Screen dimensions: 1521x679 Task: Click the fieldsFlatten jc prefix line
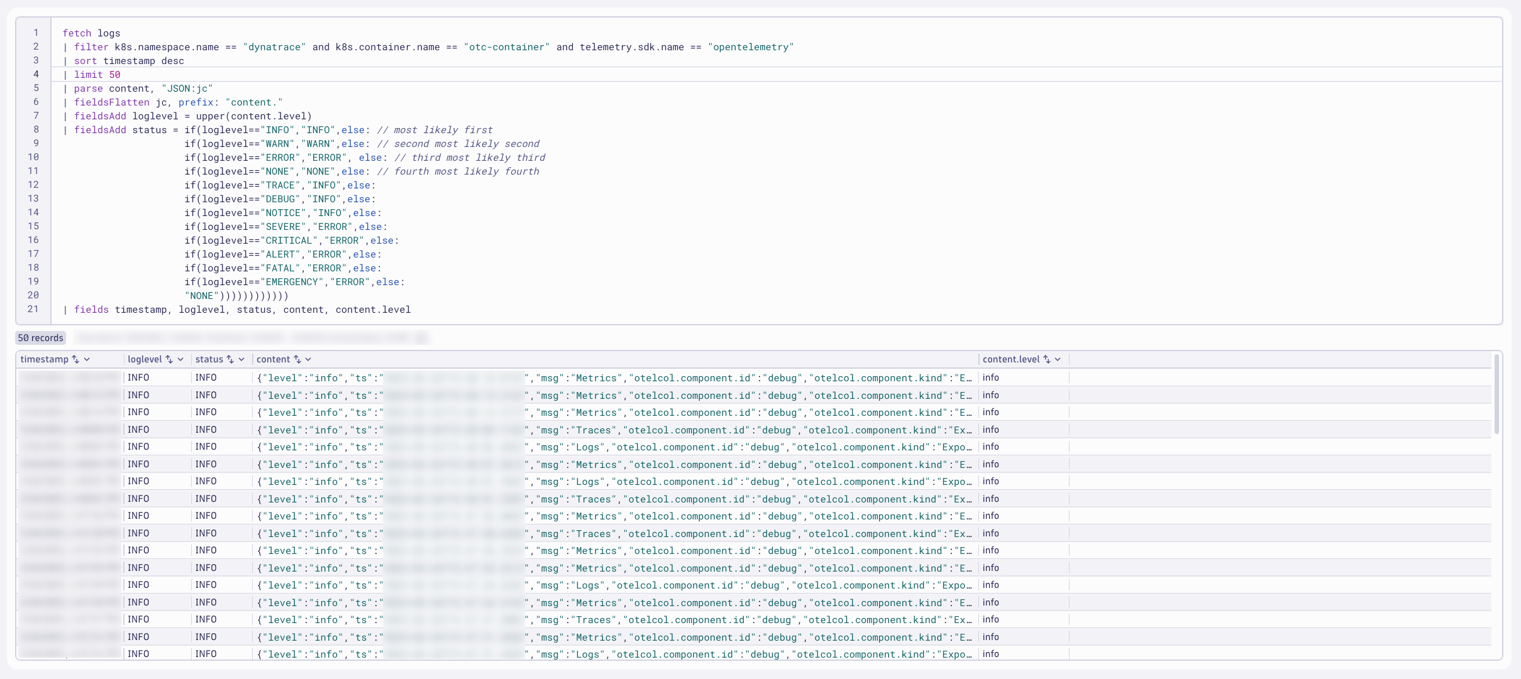coord(173,102)
